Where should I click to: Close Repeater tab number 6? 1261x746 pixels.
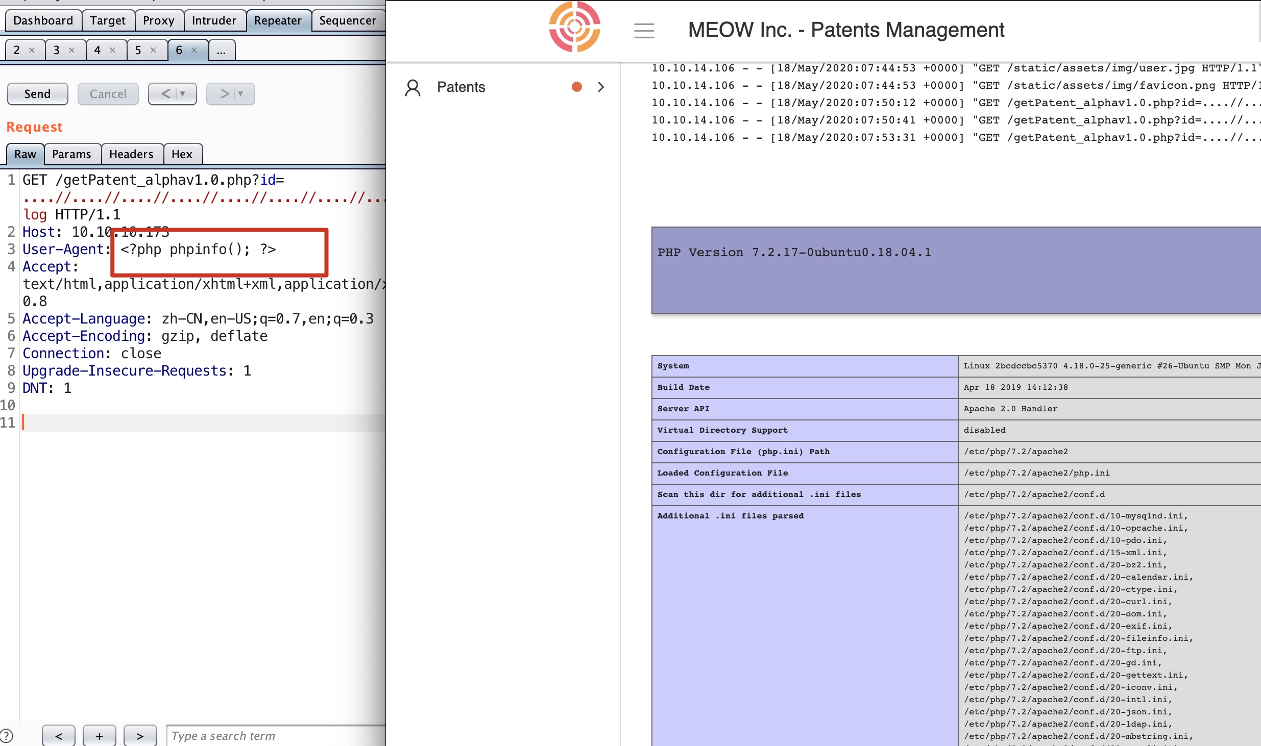194,50
